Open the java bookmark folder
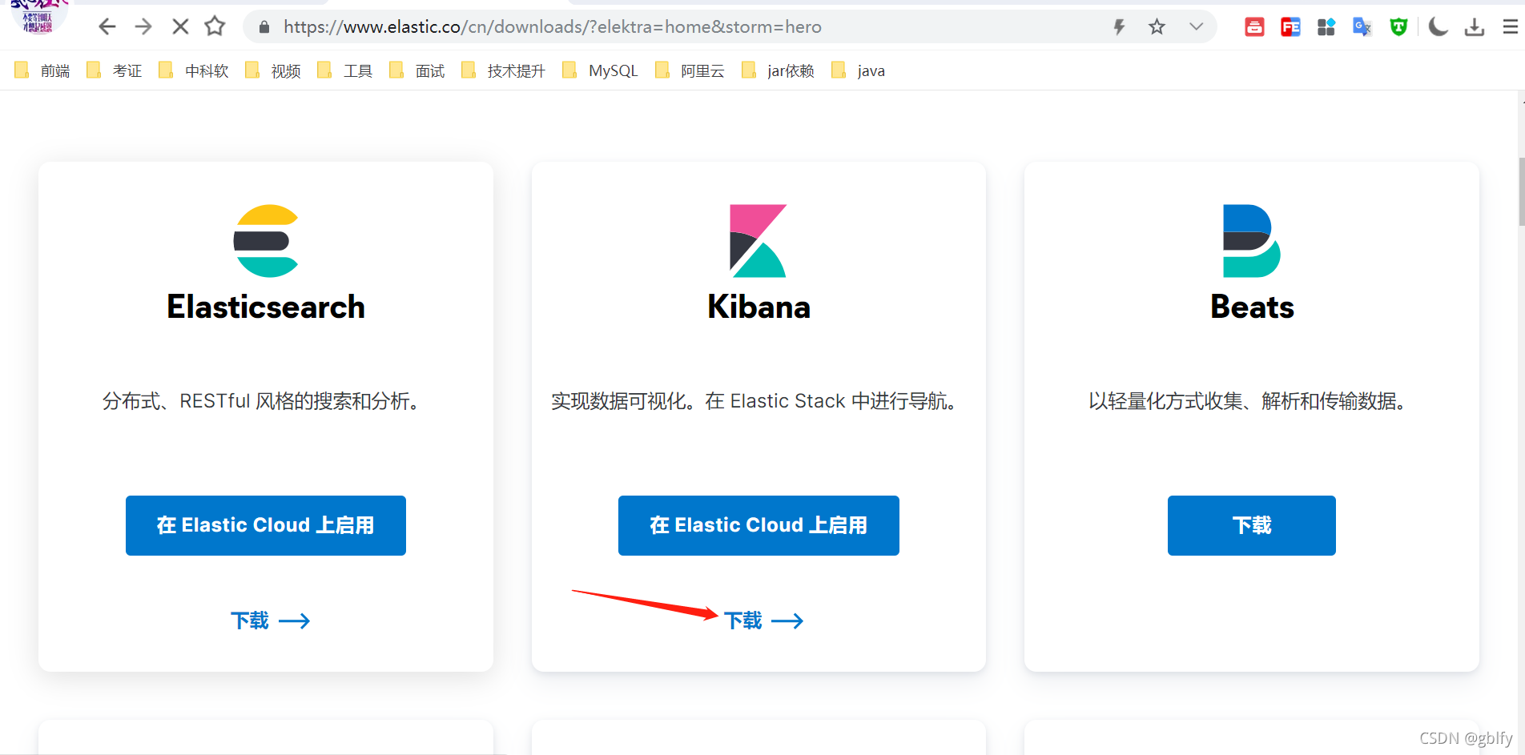Image resolution: width=1525 pixels, height=755 pixels. coord(859,70)
